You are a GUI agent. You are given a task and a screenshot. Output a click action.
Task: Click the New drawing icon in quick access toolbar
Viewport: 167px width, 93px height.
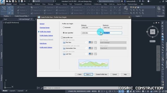click(x=7, y=1)
